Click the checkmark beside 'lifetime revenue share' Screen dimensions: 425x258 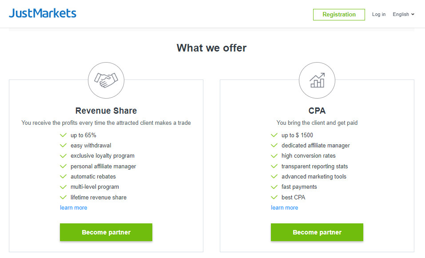63,197
